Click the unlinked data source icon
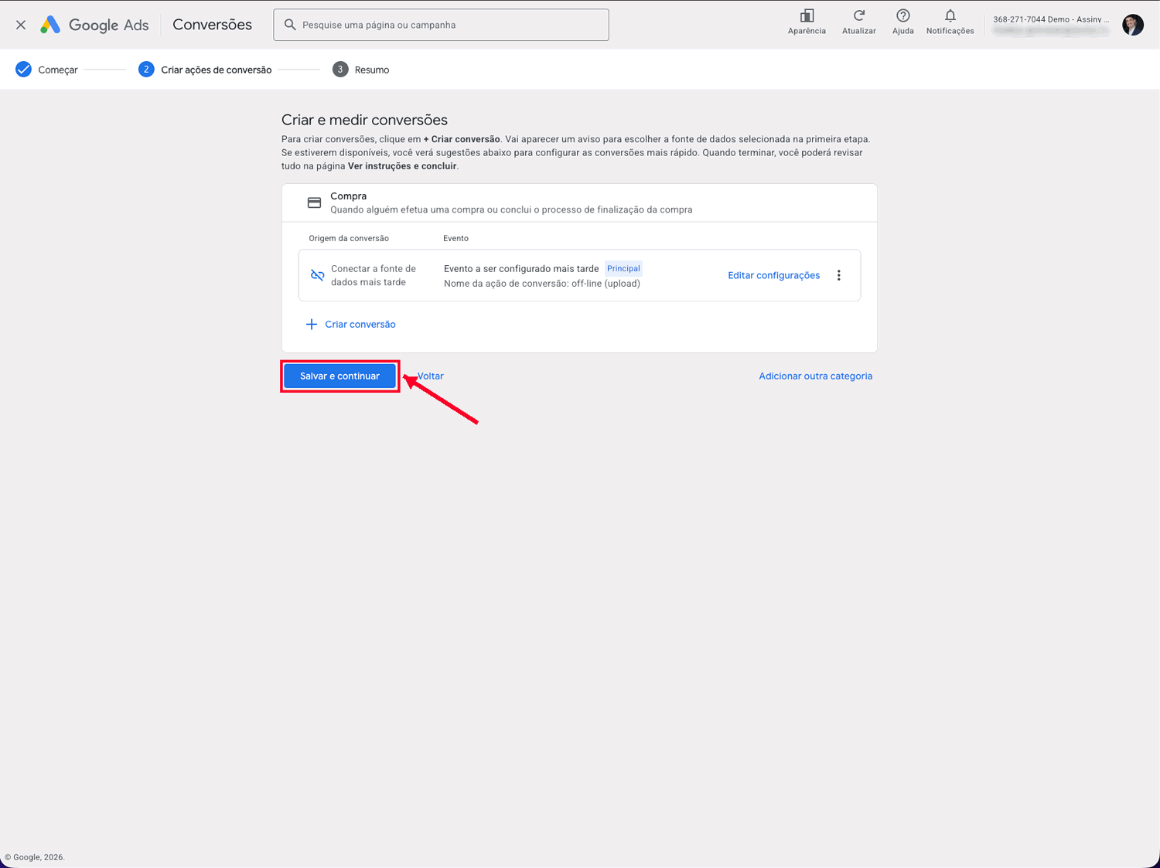 (x=317, y=275)
